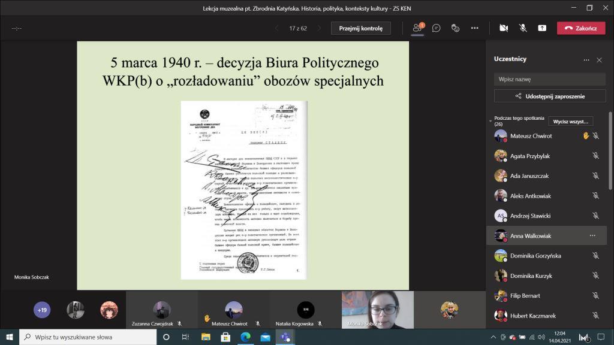The height and width of the screenshot is (345, 614).
Task: Open more options for Anna Walkowiak
Action: [x=592, y=235]
